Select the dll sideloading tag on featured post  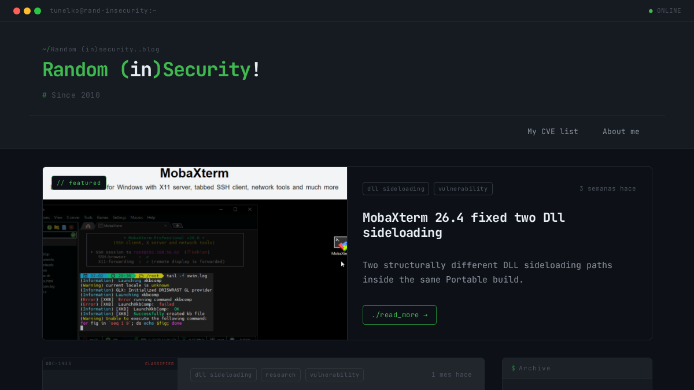[396, 189]
